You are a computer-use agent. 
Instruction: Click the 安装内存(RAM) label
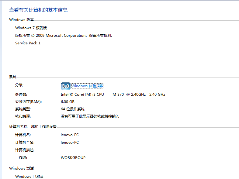point(28,102)
